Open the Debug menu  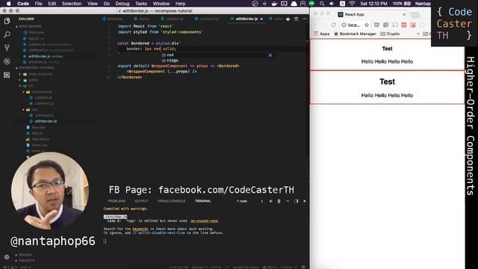point(122,4)
